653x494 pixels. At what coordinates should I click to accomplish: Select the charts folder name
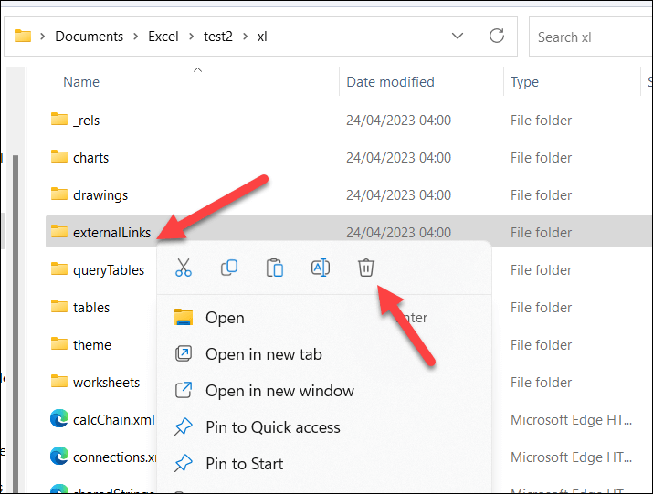point(90,158)
